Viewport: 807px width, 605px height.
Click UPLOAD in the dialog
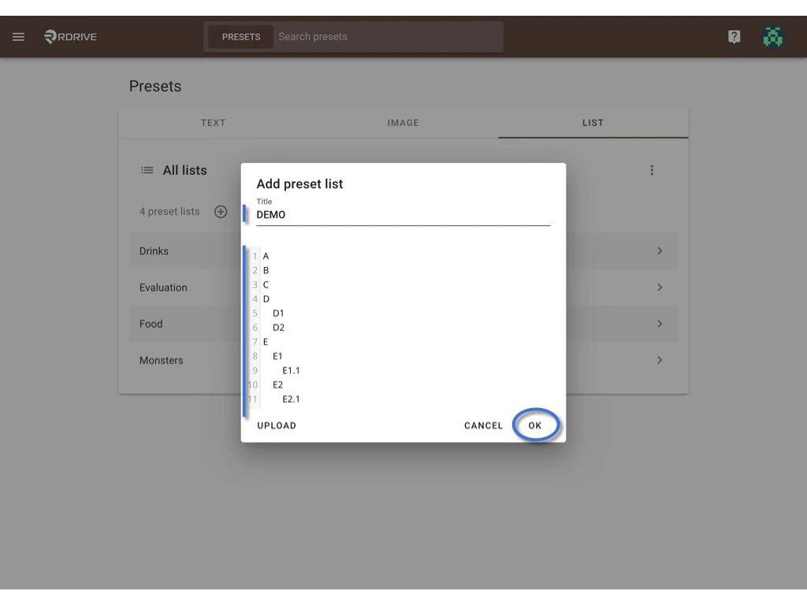click(x=277, y=425)
